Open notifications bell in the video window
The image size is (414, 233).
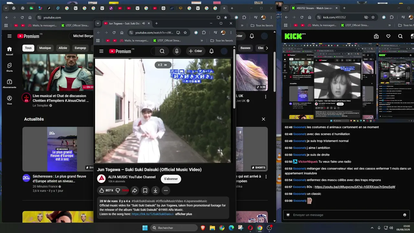(x=212, y=51)
